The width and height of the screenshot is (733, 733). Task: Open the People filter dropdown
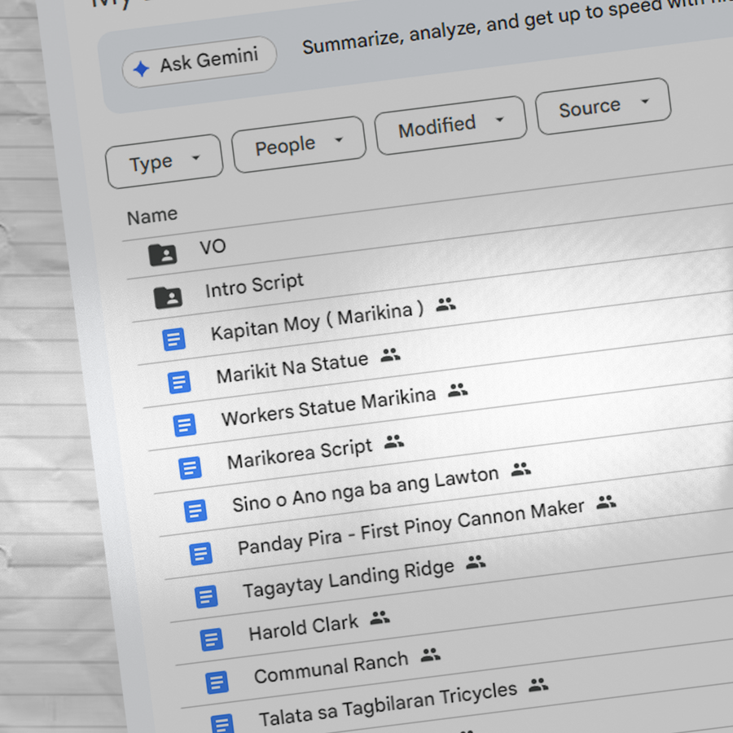299,144
